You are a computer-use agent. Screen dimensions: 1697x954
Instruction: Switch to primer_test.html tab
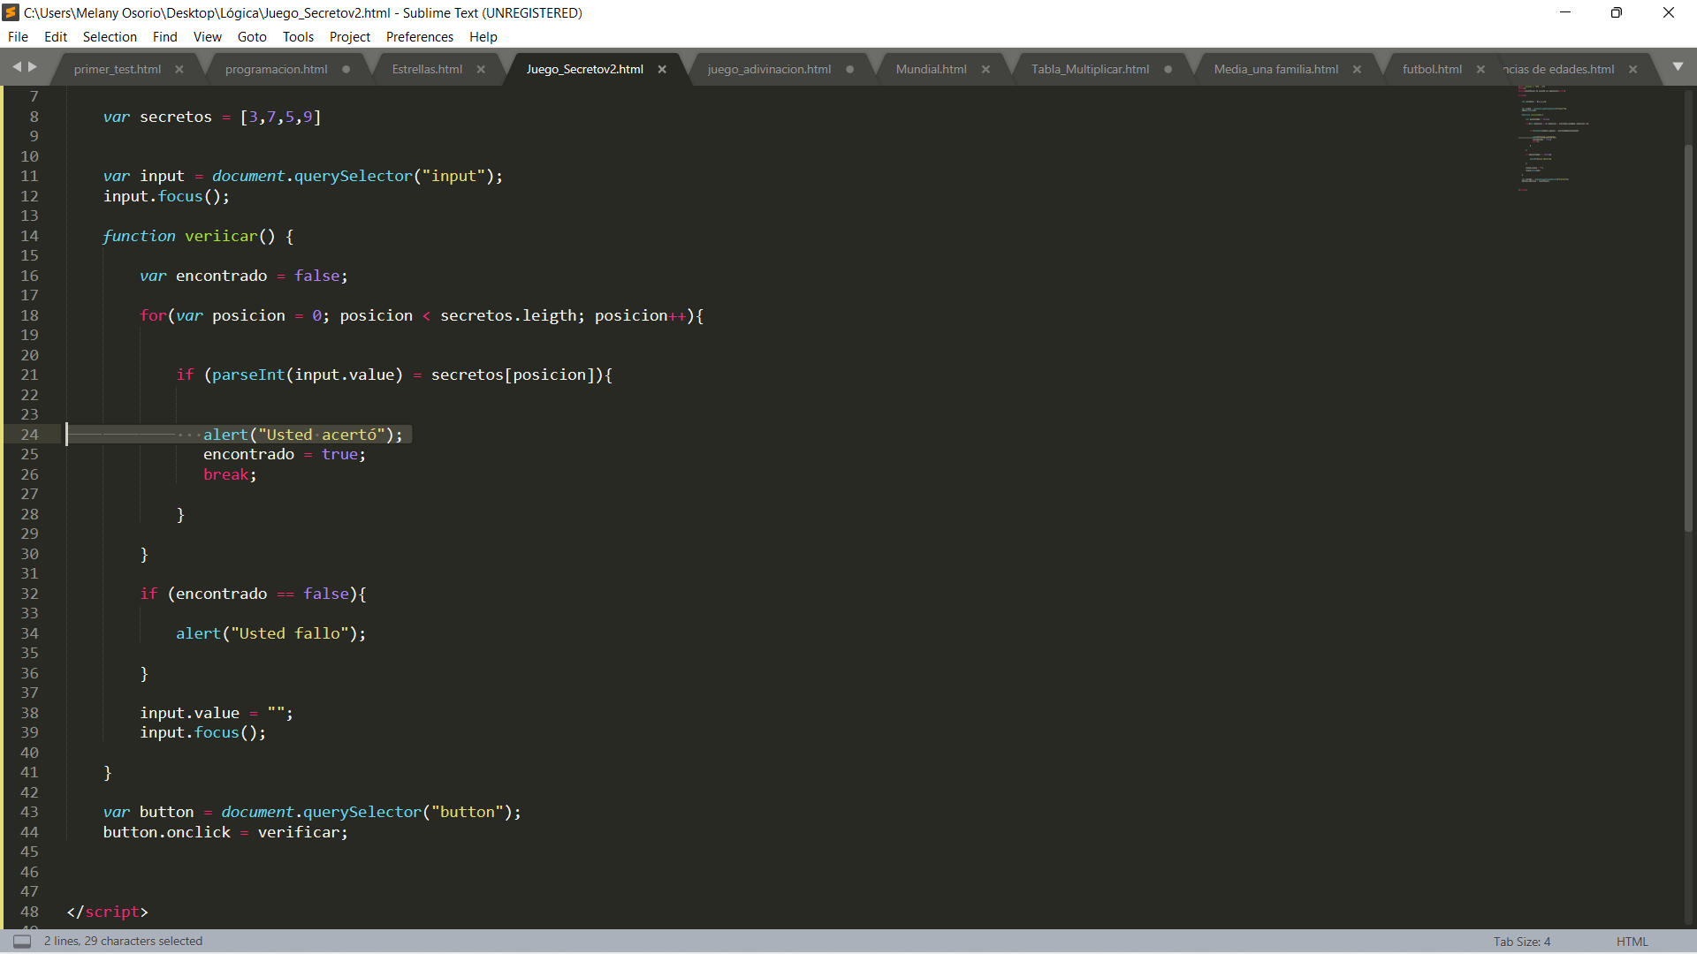pos(118,69)
